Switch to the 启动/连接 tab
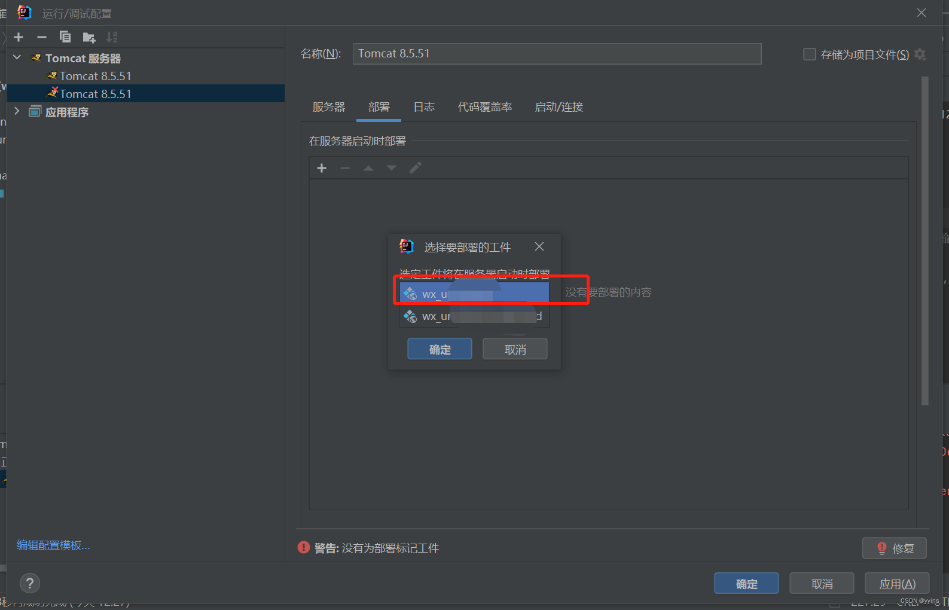The image size is (949, 610). pyautogui.click(x=559, y=107)
